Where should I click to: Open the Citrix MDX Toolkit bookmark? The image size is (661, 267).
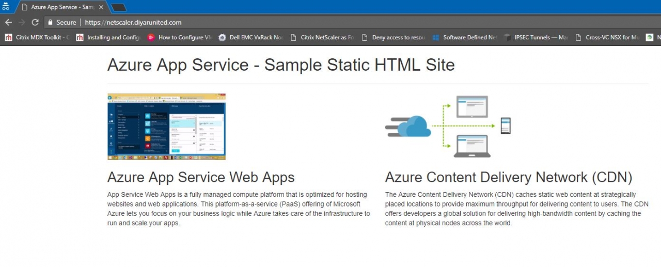pos(37,37)
